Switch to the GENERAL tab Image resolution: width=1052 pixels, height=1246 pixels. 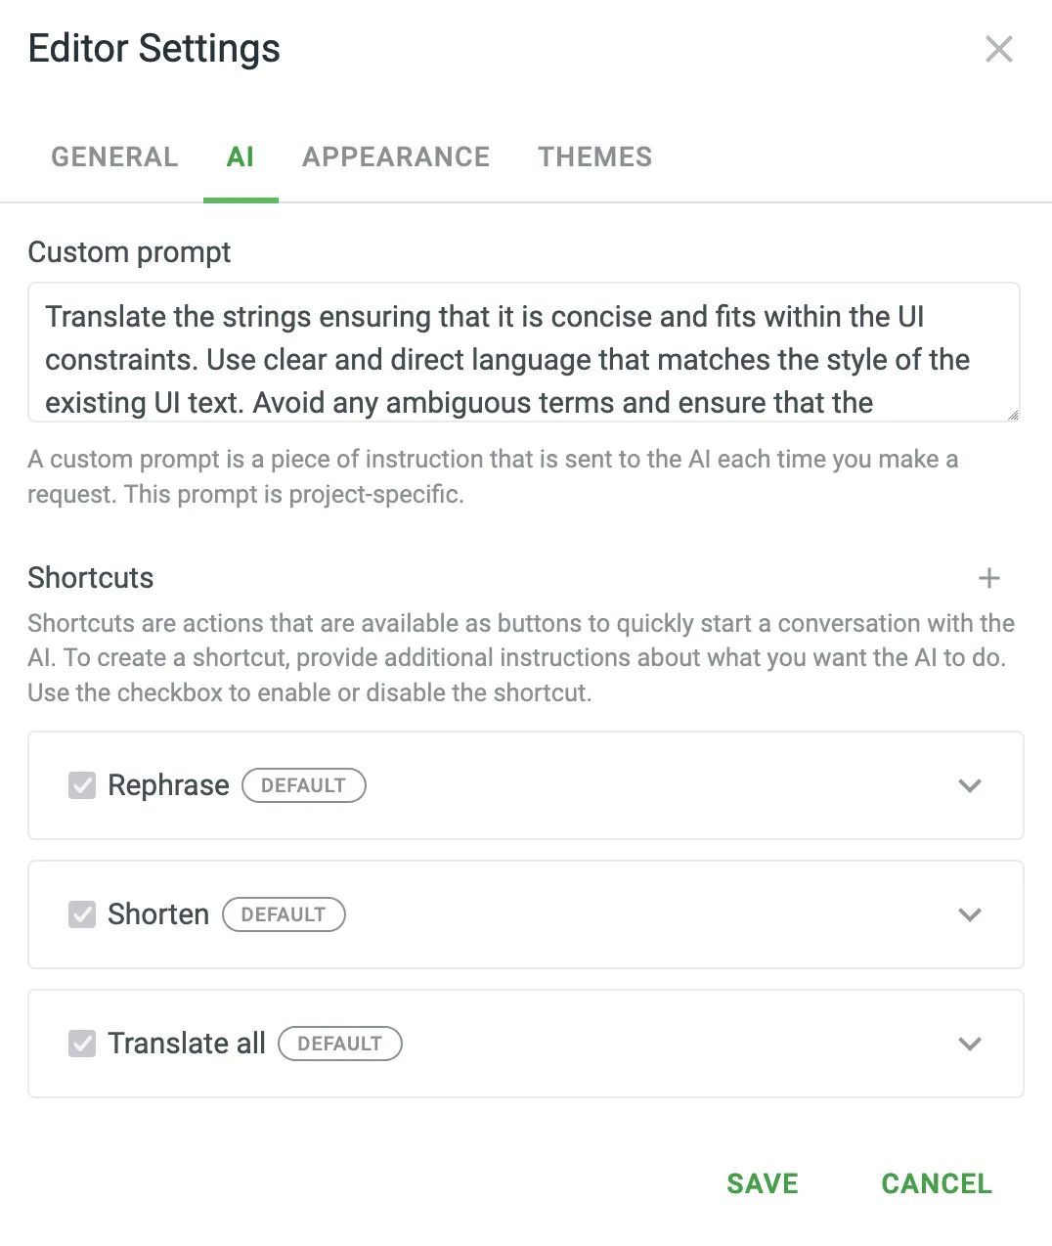pyautogui.click(x=114, y=156)
